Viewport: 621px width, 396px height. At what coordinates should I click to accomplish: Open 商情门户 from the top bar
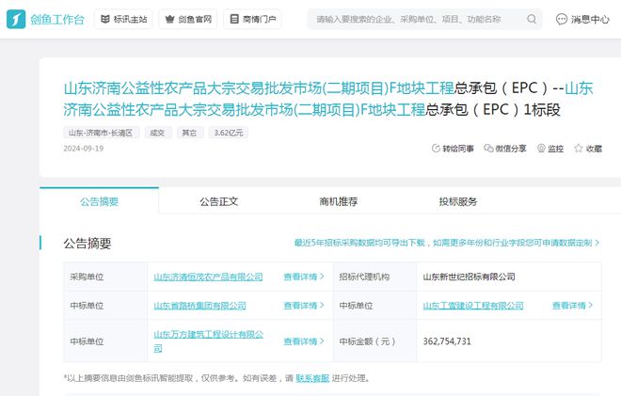pyautogui.click(x=253, y=19)
